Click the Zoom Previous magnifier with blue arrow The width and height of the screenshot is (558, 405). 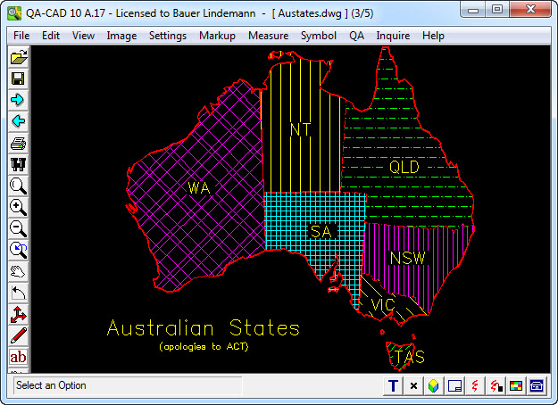(x=19, y=250)
